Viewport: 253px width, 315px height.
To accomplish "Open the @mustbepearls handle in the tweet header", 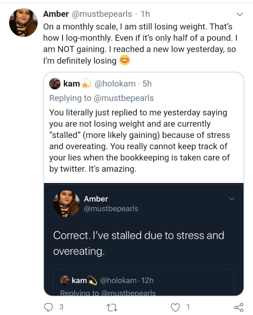I will tap(102, 14).
